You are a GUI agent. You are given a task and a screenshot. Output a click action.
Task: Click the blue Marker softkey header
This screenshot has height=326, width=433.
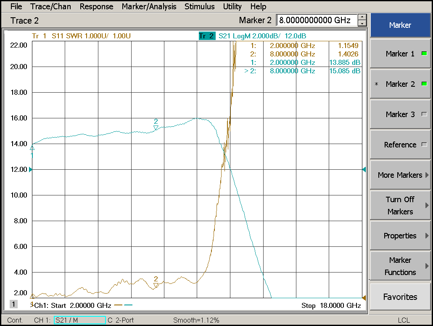[400, 25]
